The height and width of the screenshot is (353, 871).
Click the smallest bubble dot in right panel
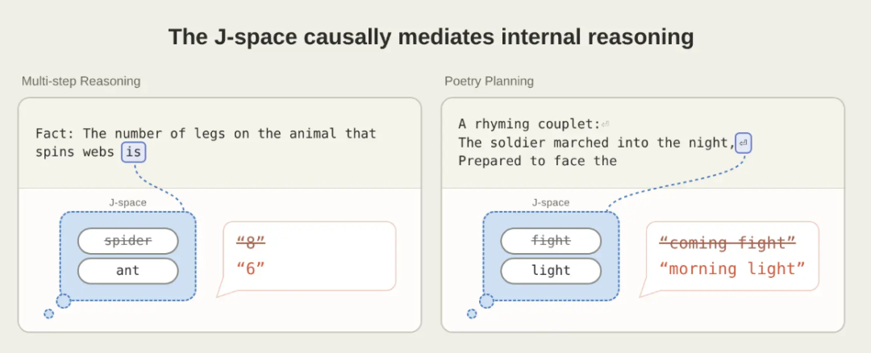tap(472, 314)
